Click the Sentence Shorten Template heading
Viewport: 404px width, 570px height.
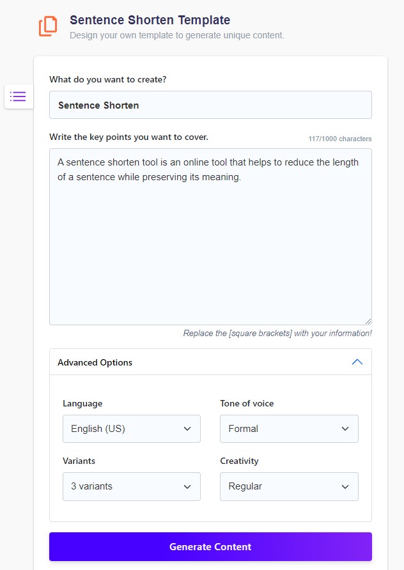[150, 20]
